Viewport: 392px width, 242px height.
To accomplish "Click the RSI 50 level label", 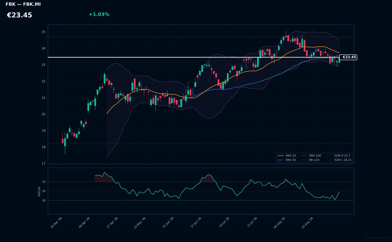I will tap(44, 191).
